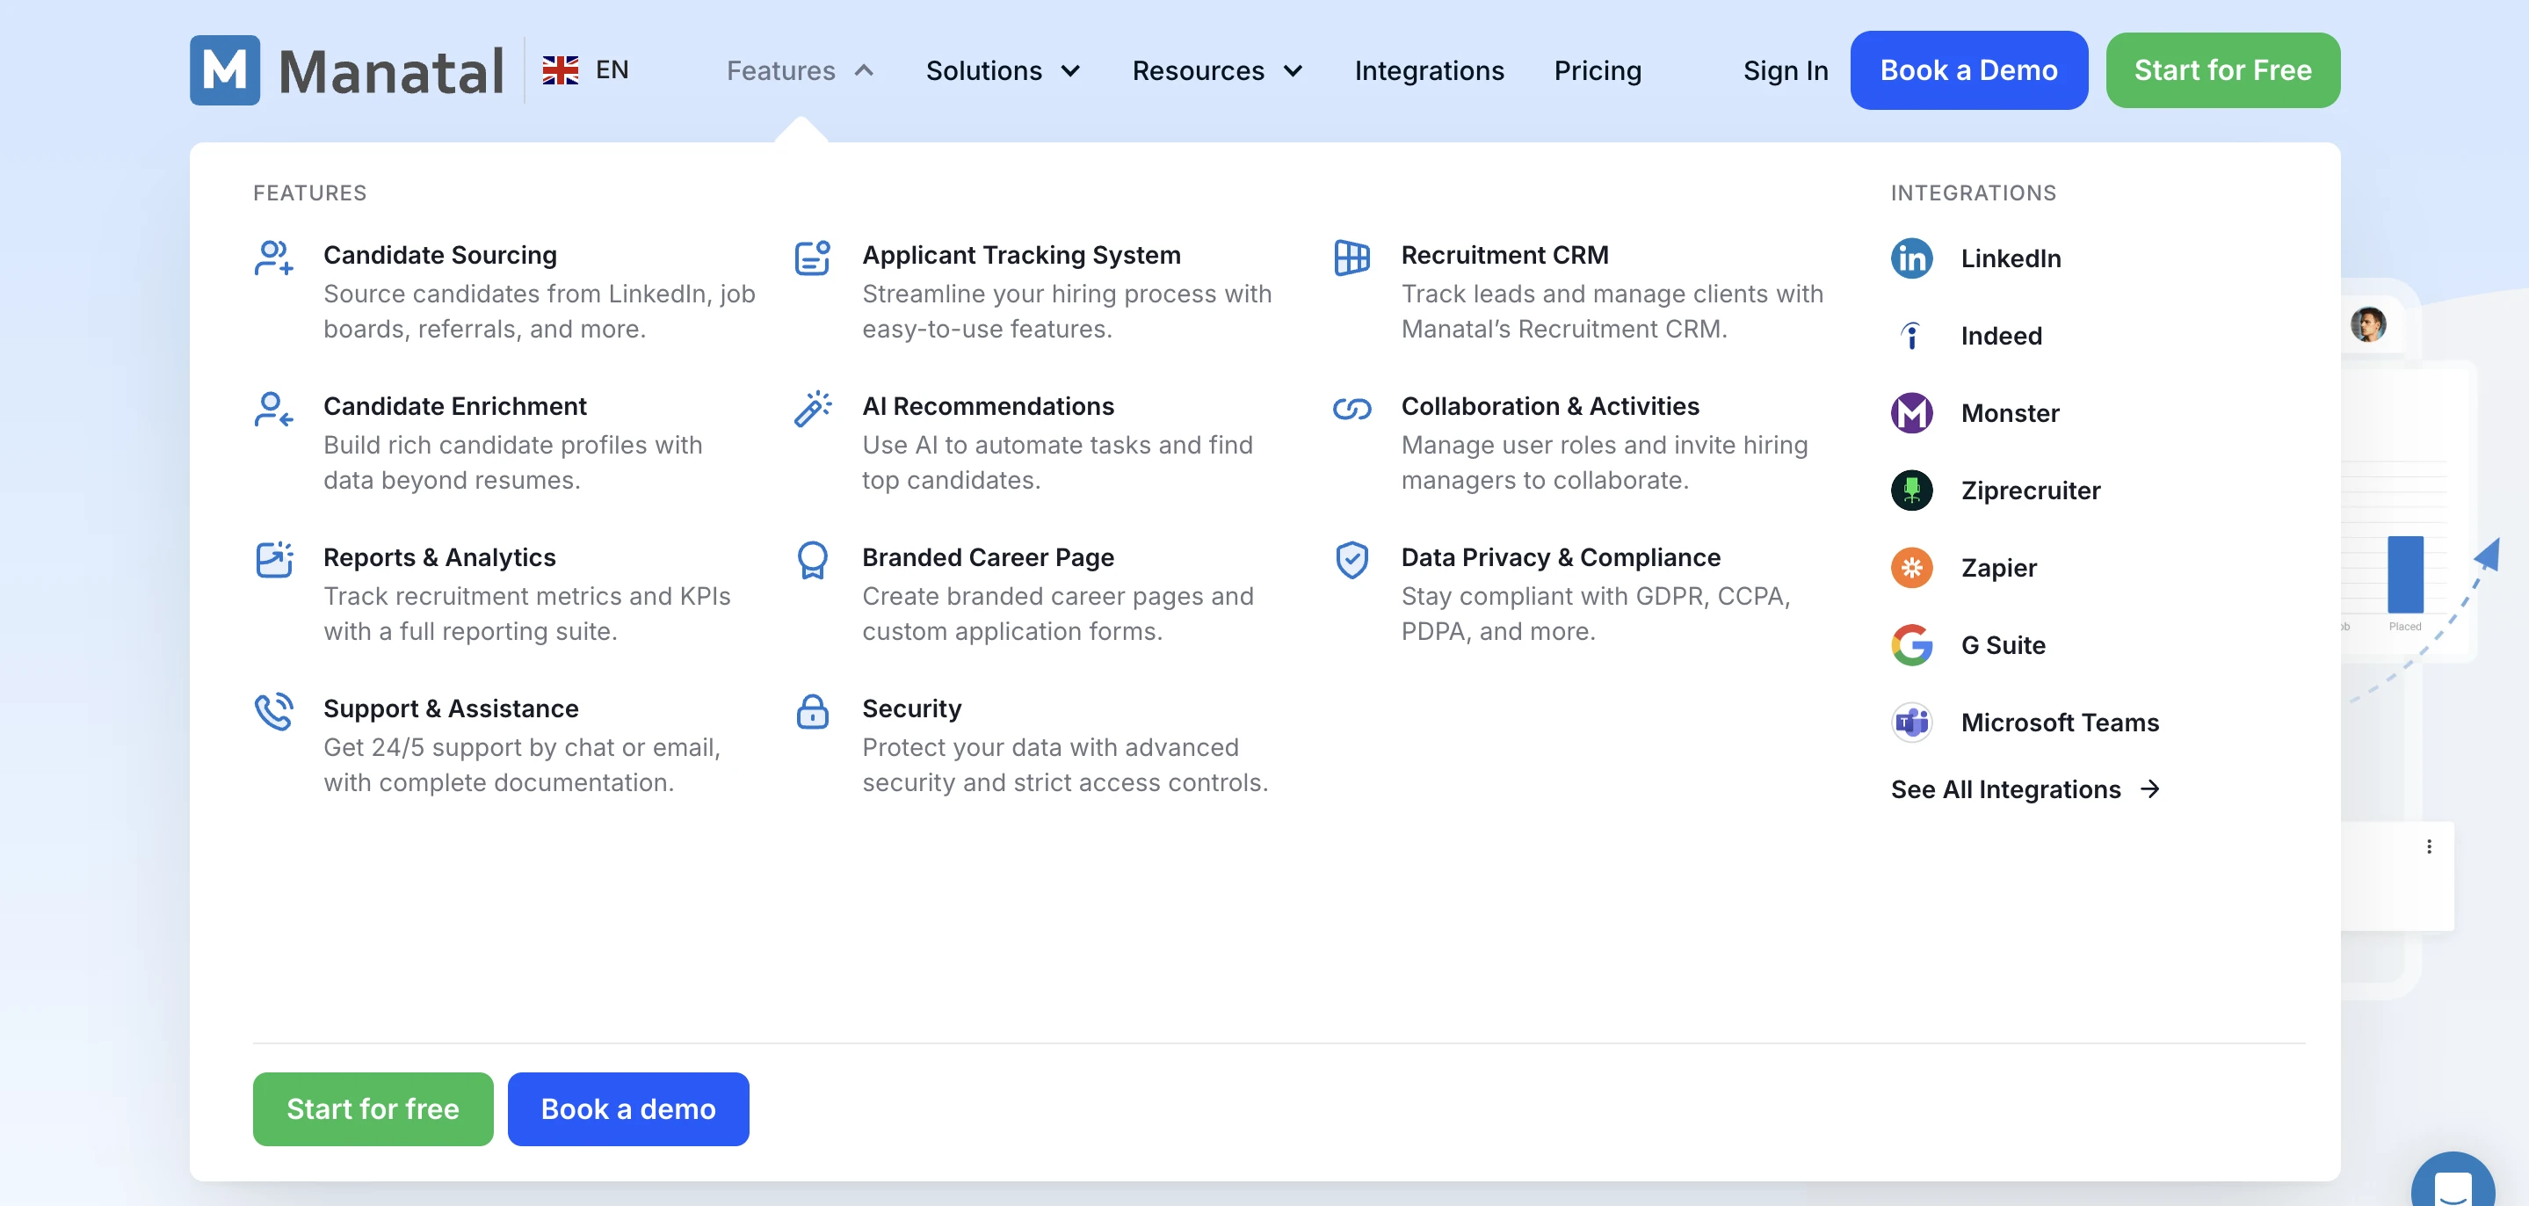Click the Manatal logo icon
This screenshot has width=2529, height=1206.
coord(225,70)
